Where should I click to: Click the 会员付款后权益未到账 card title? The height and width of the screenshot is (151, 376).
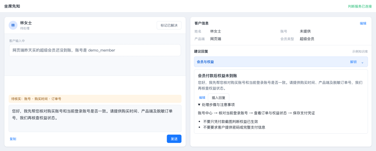[218, 76]
